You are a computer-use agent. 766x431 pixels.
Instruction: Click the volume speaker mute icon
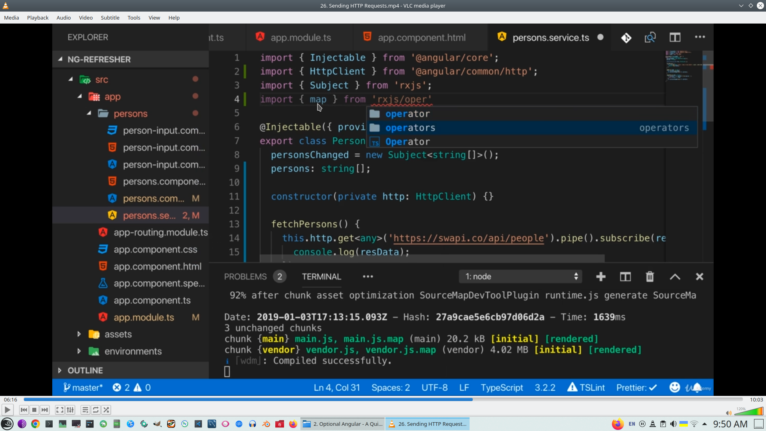tap(728, 413)
